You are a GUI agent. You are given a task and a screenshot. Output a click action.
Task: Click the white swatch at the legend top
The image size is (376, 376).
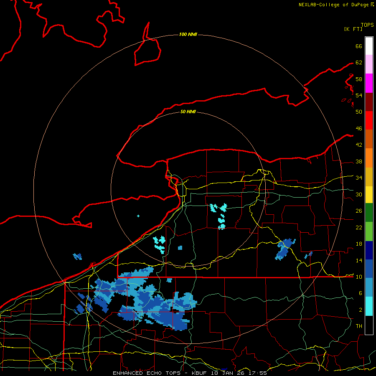tap(369, 46)
